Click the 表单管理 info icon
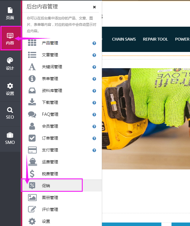 32,79
